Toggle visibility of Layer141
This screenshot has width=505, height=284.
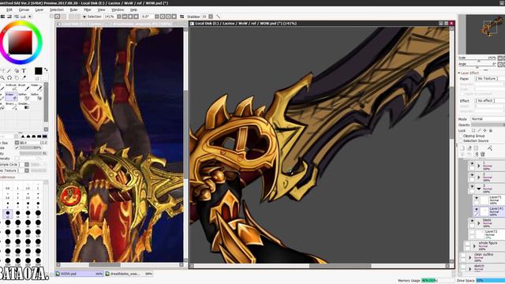[477, 209]
